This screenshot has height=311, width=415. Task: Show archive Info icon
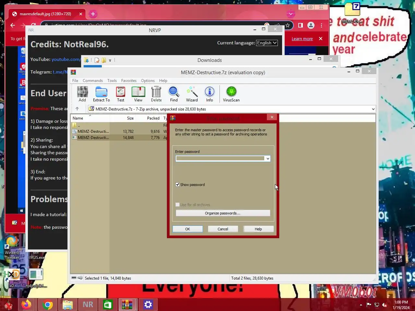coord(209,94)
